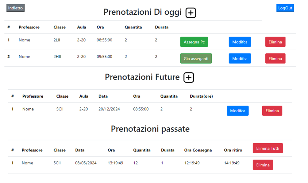
Task: Delete today's 2HII reservation
Action: tap(275, 58)
